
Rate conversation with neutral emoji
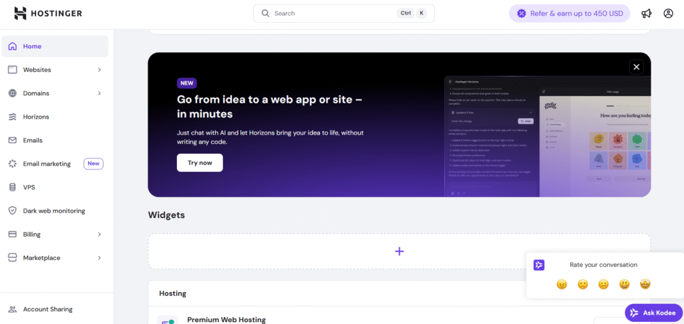604,285
